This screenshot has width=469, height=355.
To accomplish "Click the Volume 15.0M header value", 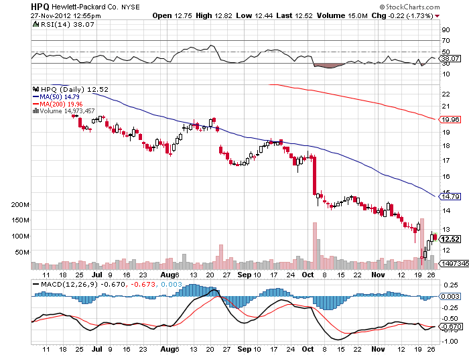I will click(x=342, y=15).
